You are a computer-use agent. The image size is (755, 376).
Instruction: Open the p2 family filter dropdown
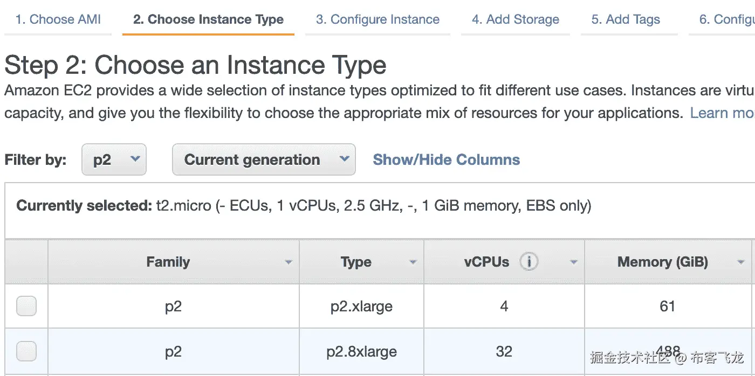pos(114,159)
